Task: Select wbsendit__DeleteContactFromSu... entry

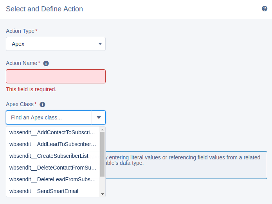Action: [52, 168]
